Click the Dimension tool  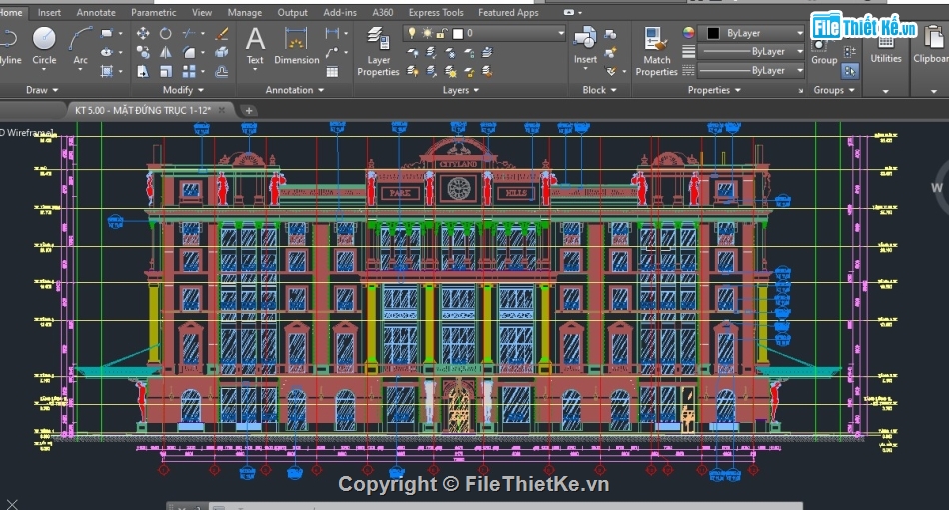(x=296, y=46)
